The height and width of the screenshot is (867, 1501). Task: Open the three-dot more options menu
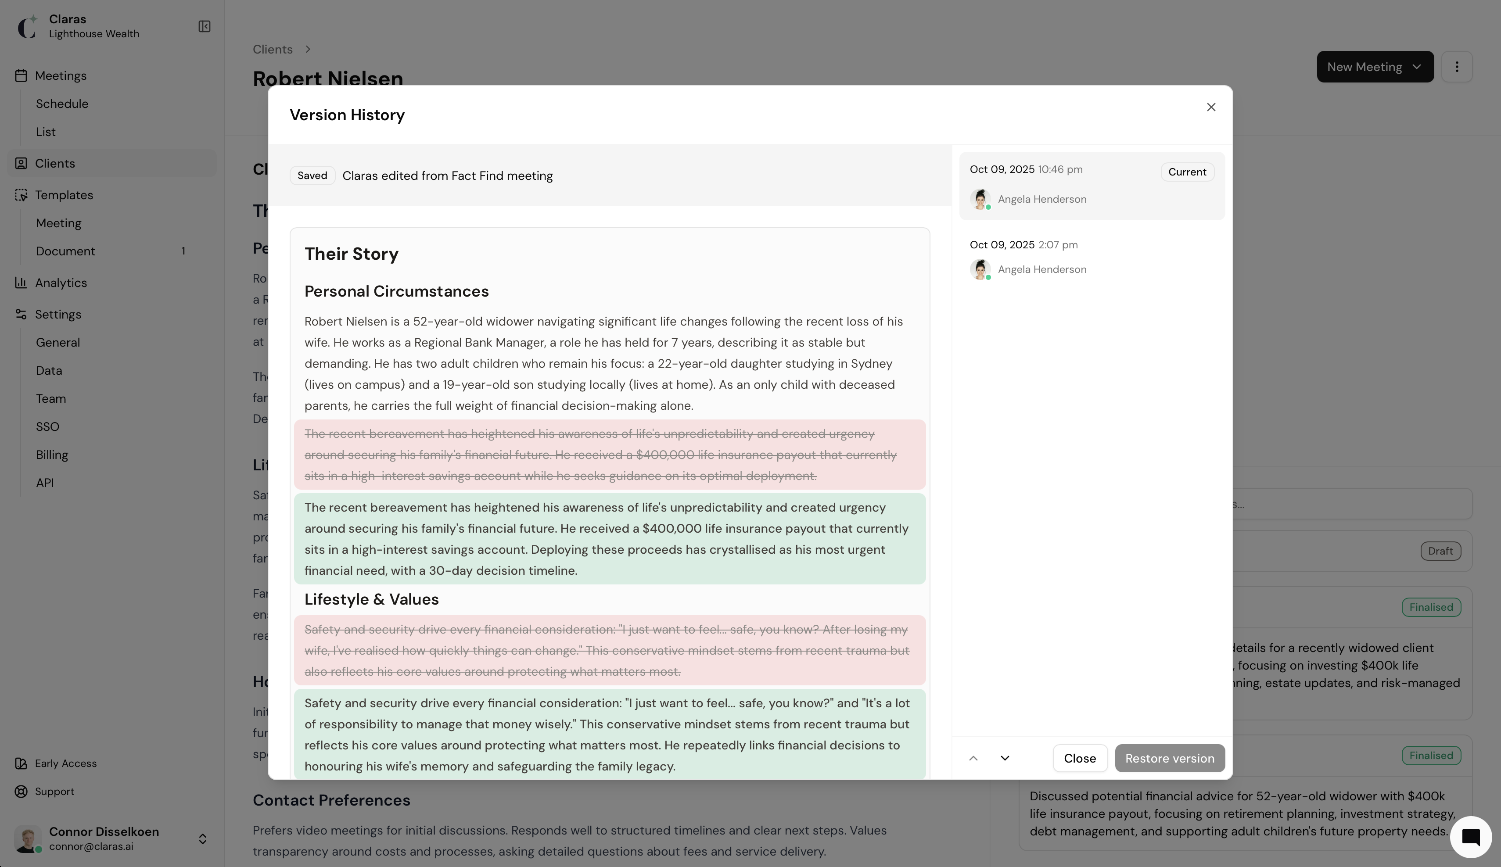(1456, 67)
